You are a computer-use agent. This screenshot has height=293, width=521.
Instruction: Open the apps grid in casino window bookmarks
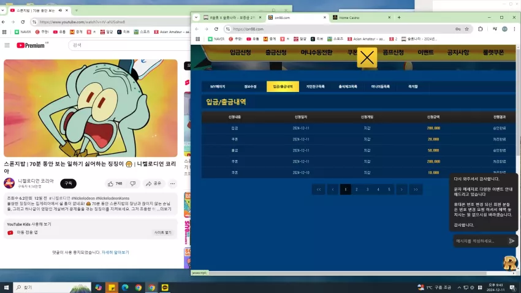point(198,39)
